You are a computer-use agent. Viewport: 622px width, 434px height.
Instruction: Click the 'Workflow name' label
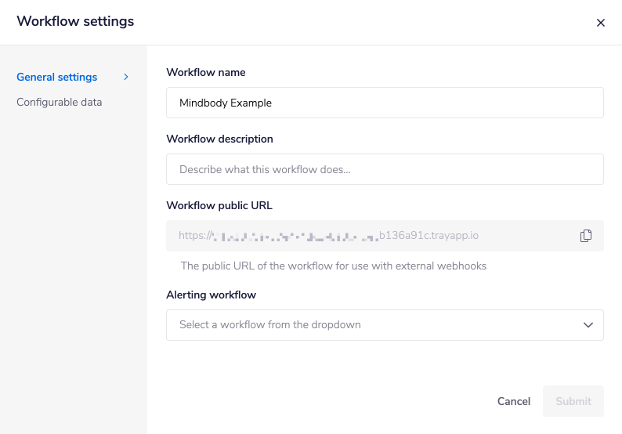coord(206,72)
